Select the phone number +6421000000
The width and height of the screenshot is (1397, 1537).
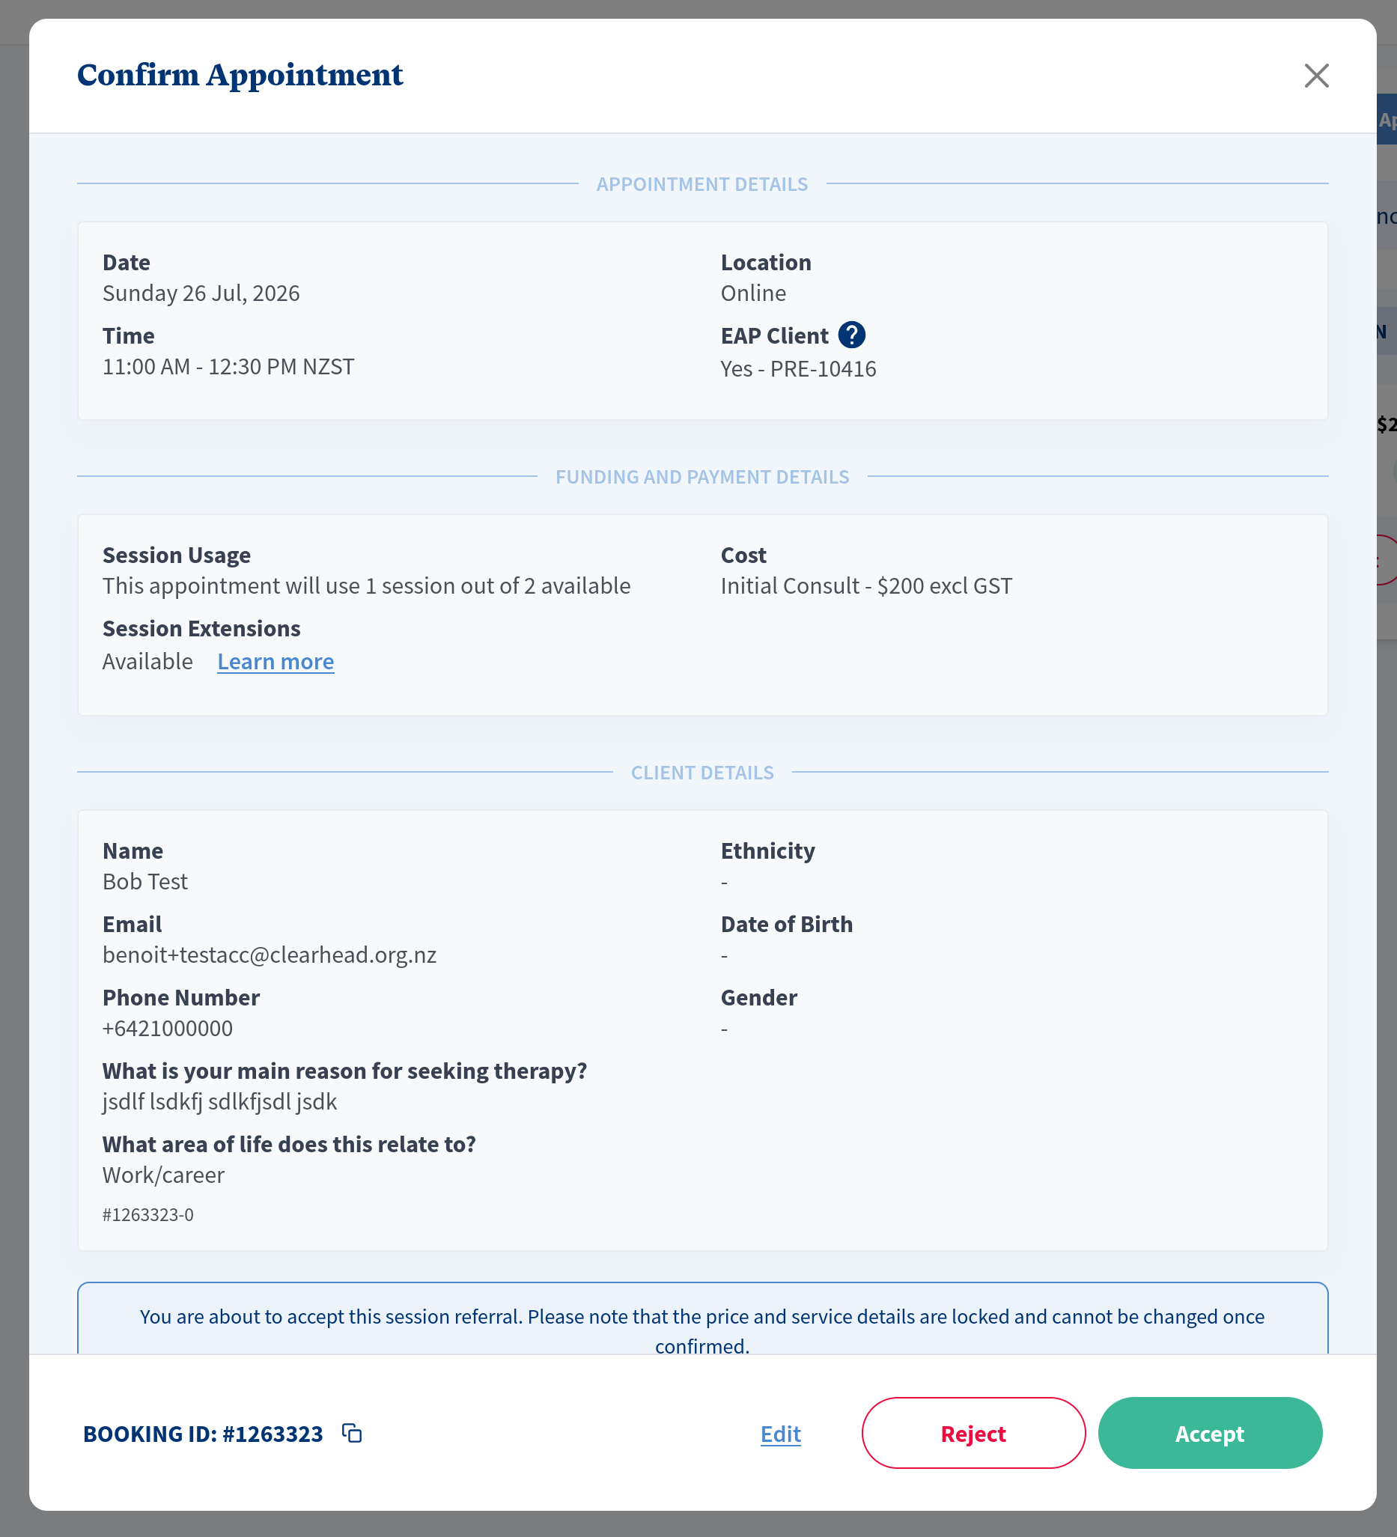point(168,1028)
